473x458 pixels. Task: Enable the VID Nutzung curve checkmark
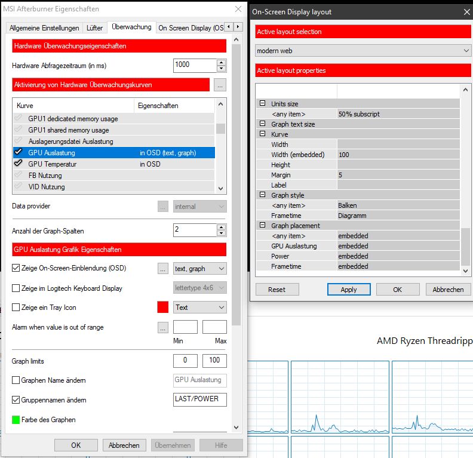[19, 186]
